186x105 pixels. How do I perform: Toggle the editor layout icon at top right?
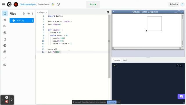click(x=108, y=12)
